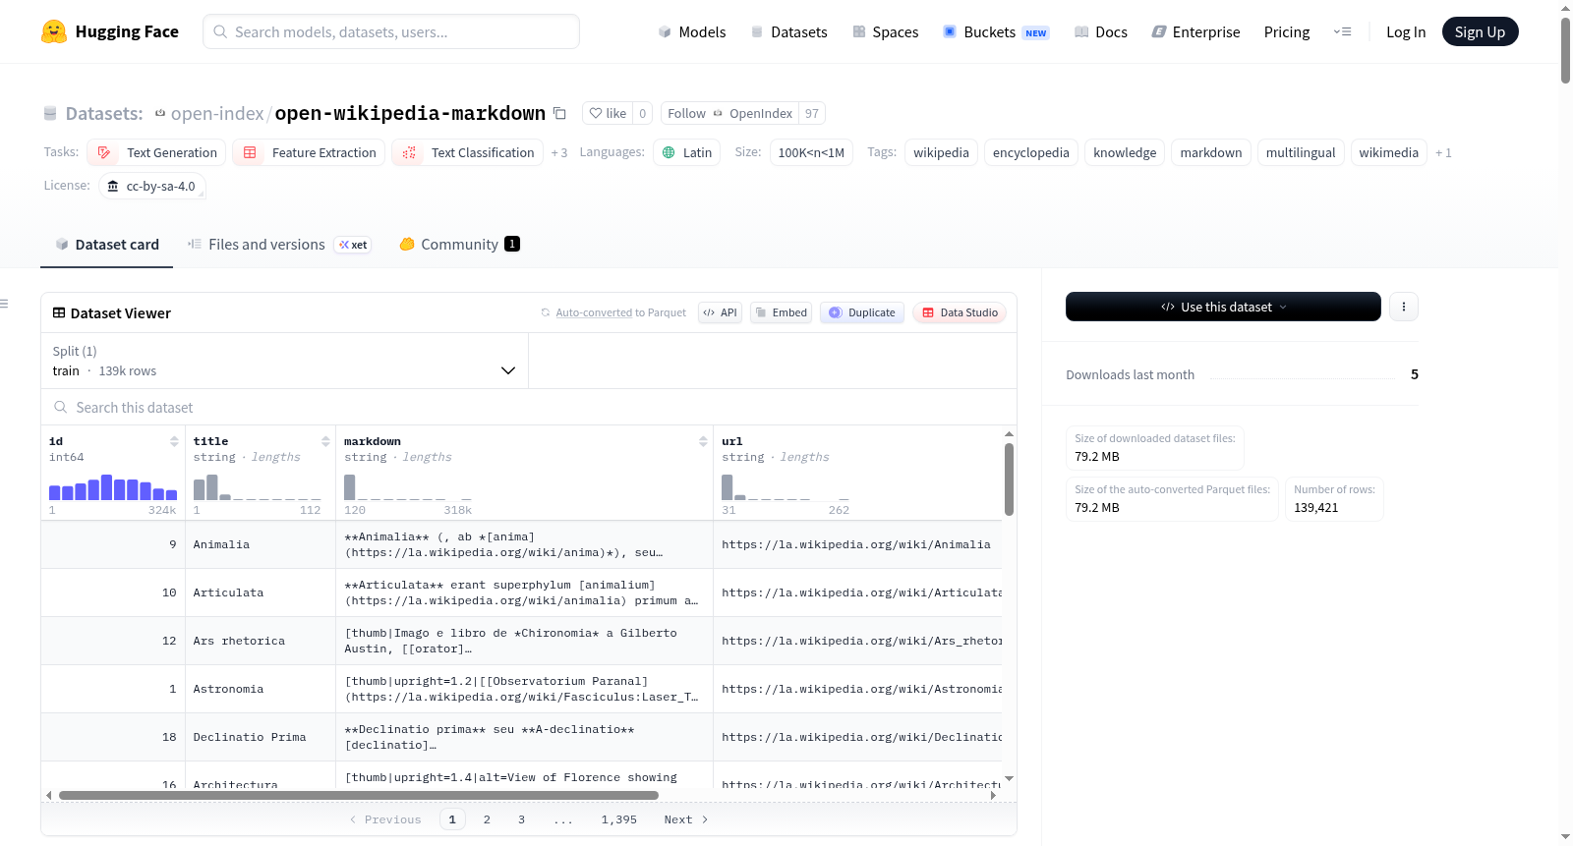Select the Latin language tag

click(x=686, y=152)
